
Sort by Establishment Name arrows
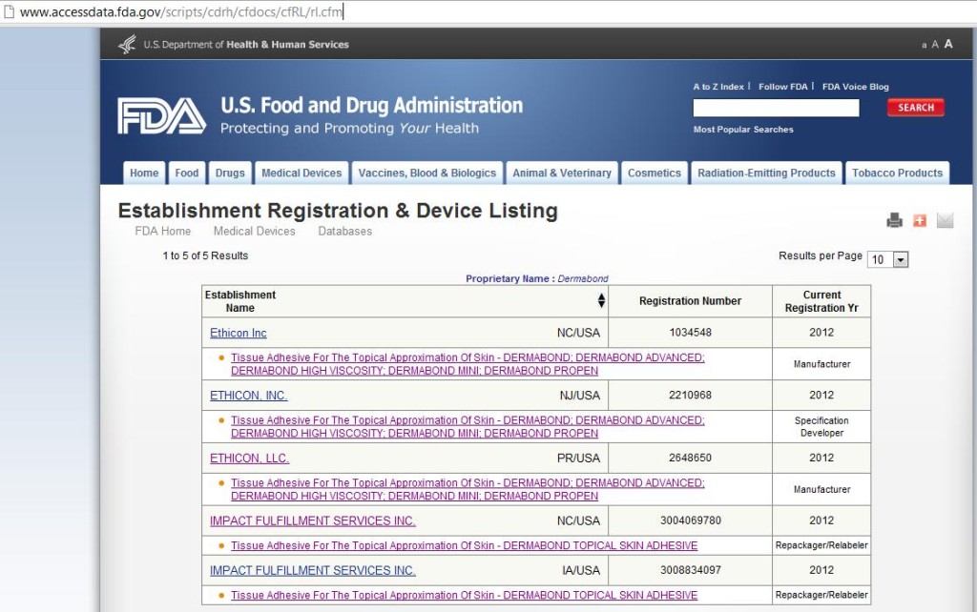pos(601,300)
